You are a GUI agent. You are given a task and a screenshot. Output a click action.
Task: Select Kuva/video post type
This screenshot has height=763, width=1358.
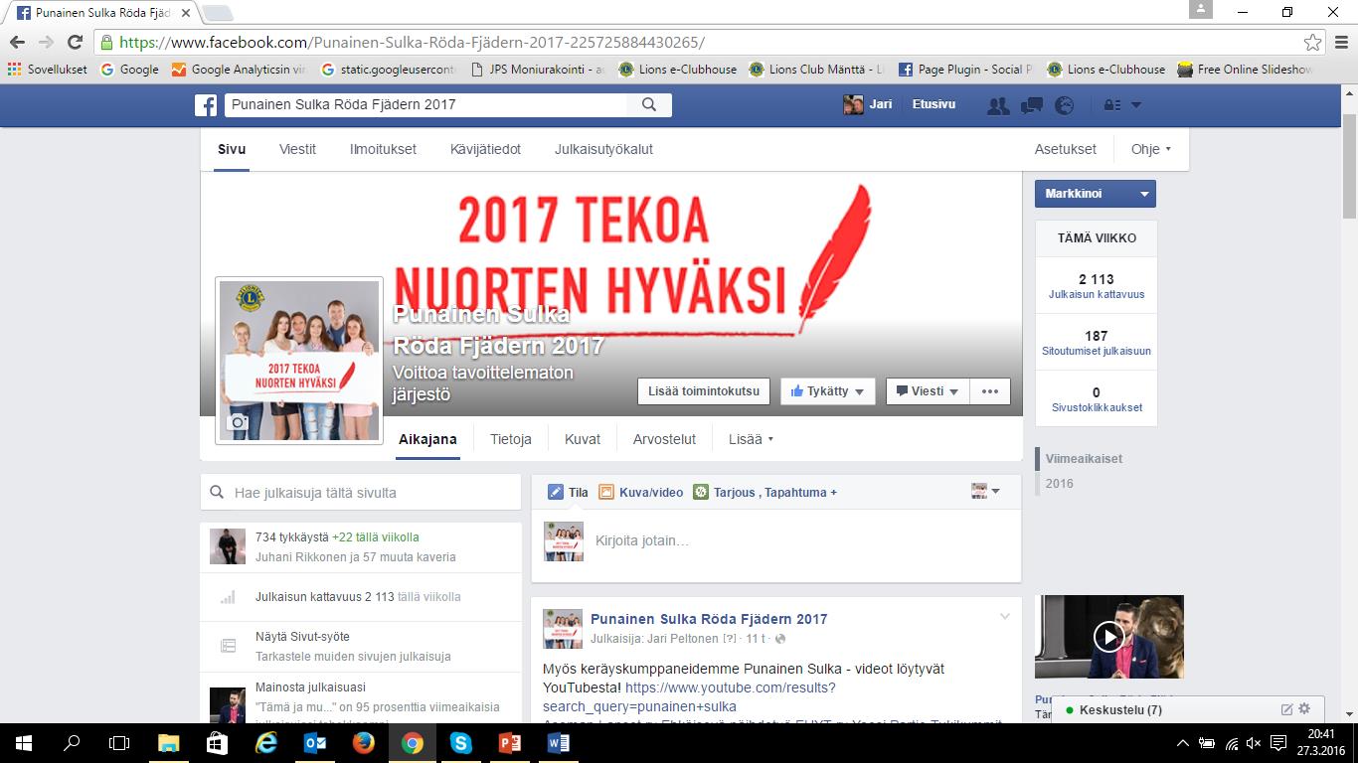tap(641, 492)
